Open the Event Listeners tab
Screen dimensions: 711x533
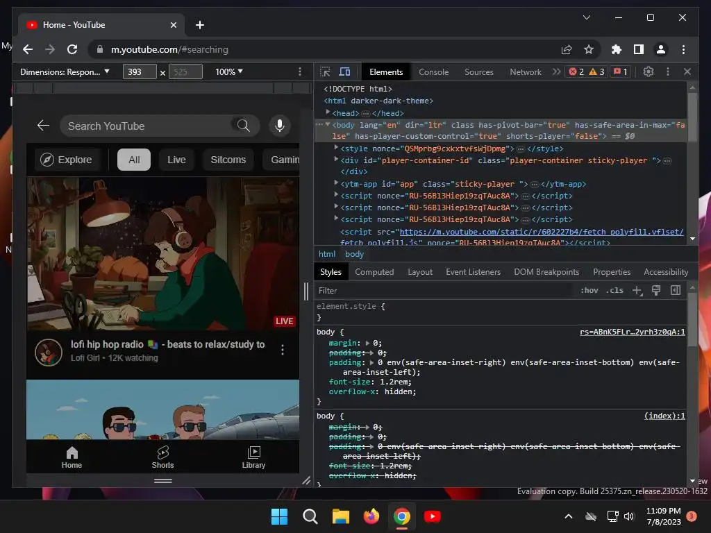pos(473,272)
